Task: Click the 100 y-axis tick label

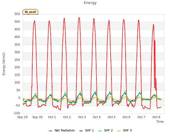Action: click(x=17, y=82)
